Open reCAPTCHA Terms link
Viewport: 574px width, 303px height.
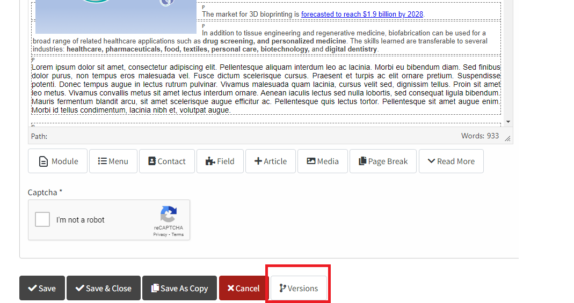[178, 235]
